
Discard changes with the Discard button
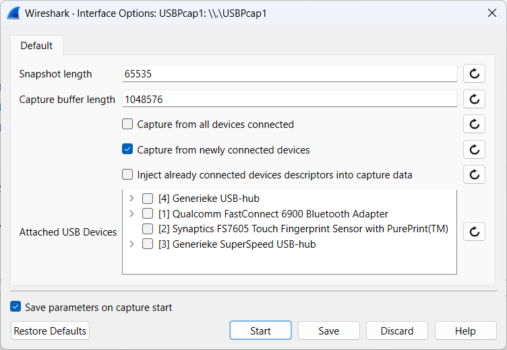[396, 330]
